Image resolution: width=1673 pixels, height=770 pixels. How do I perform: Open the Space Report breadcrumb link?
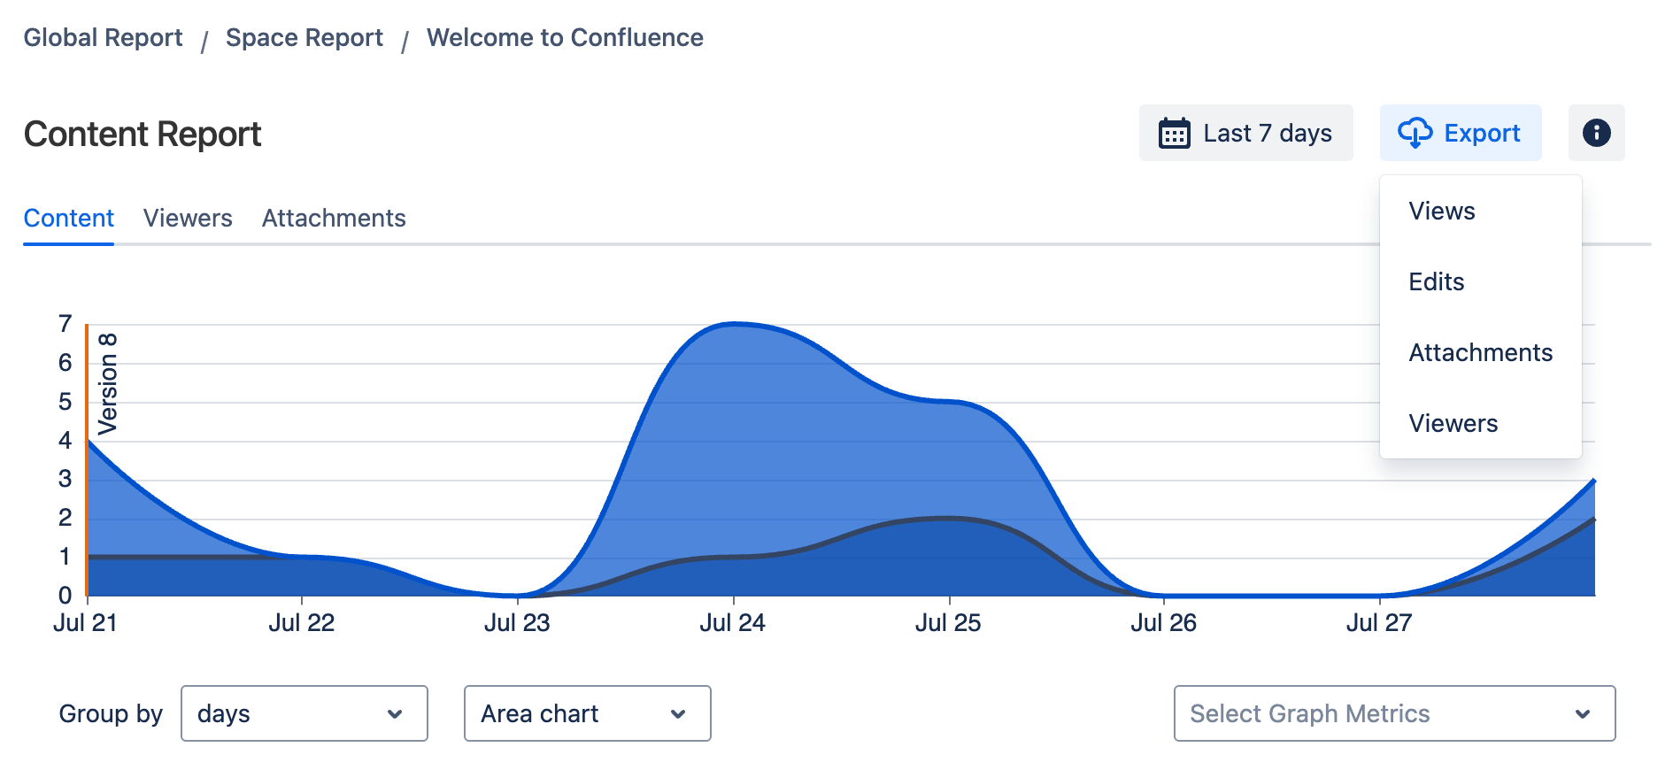(304, 38)
